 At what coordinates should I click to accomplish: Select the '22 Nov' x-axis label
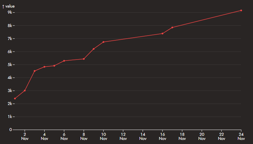(x=221, y=136)
